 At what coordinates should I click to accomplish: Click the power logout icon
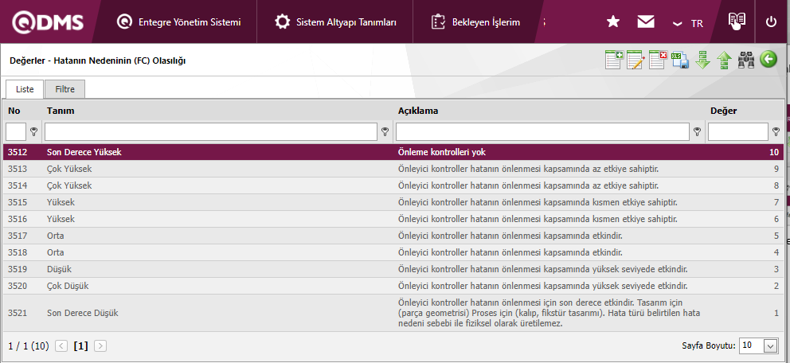[x=771, y=22]
